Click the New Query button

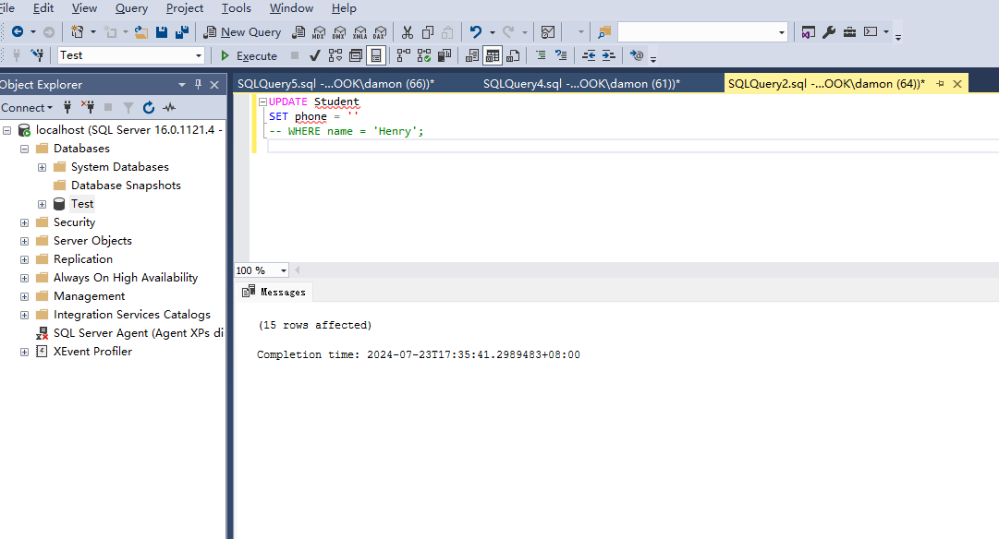tap(242, 31)
